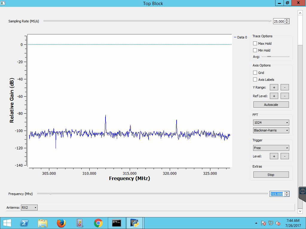Click the Frequency (Mhz) value field
This screenshot has width=306, height=229.
coord(277,194)
